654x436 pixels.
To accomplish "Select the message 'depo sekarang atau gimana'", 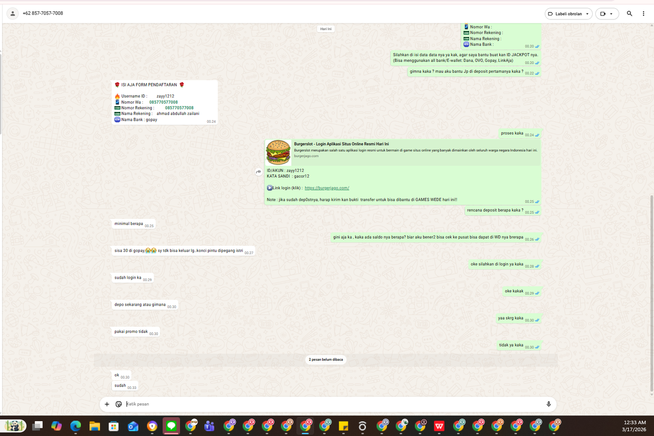I will coord(145,305).
